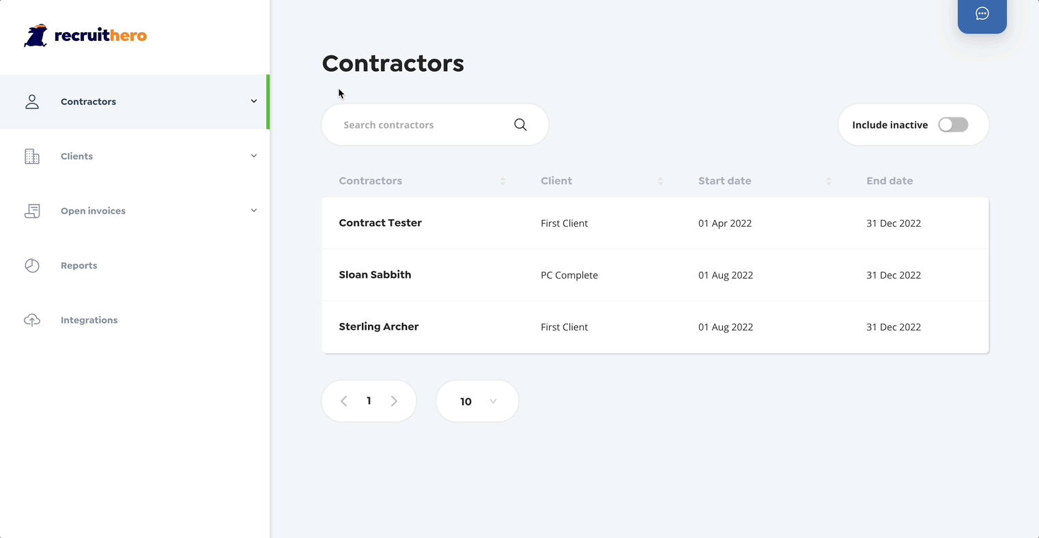Collapse the Contractors sidebar section chevron
The image size is (1039, 538).
tap(253, 101)
